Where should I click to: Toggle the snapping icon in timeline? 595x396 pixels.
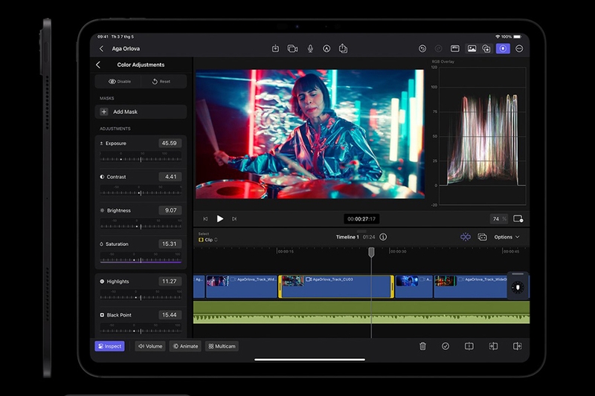pos(465,237)
